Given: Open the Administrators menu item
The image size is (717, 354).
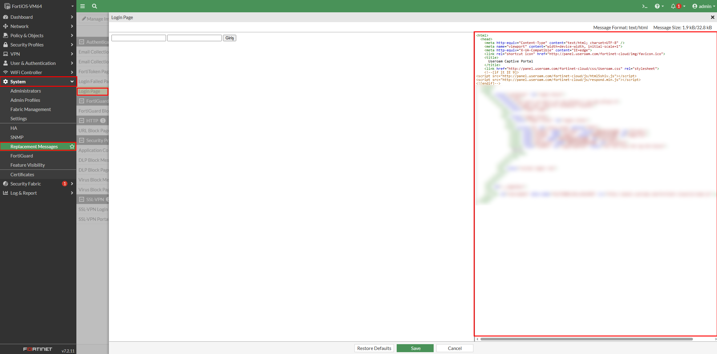Looking at the screenshot, I should point(26,91).
